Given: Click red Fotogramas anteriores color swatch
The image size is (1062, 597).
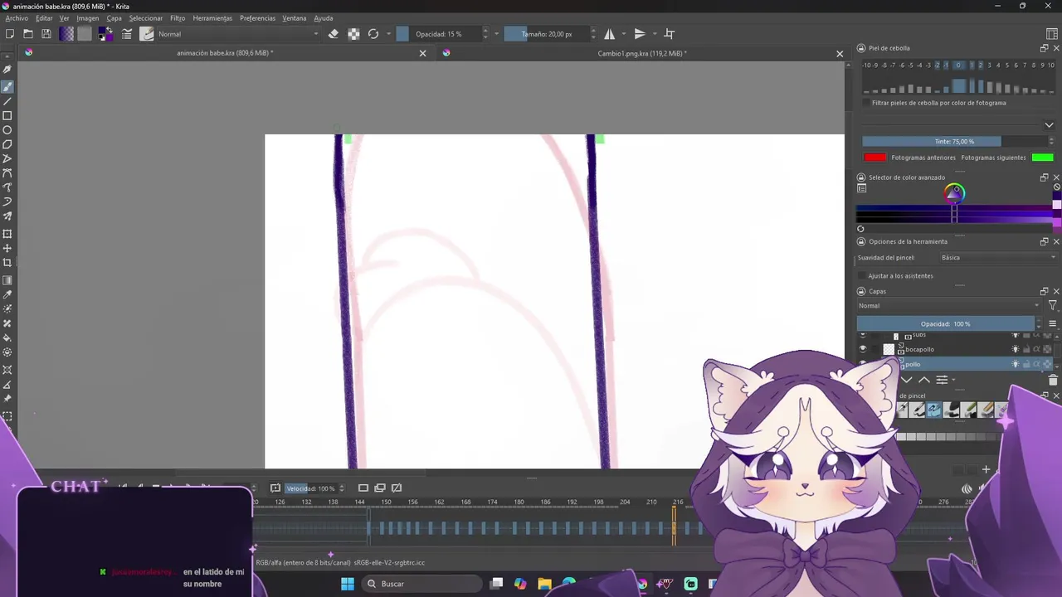Looking at the screenshot, I should (x=874, y=158).
